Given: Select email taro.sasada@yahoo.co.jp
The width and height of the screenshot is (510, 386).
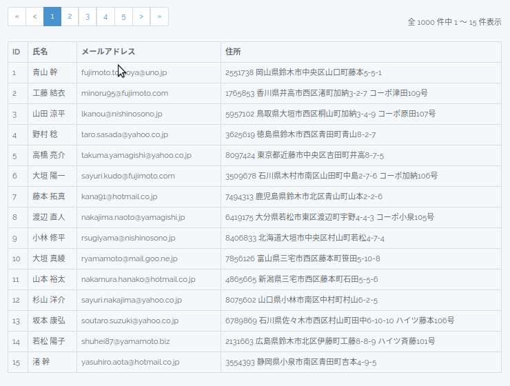Looking at the screenshot, I should coord(125,134).
